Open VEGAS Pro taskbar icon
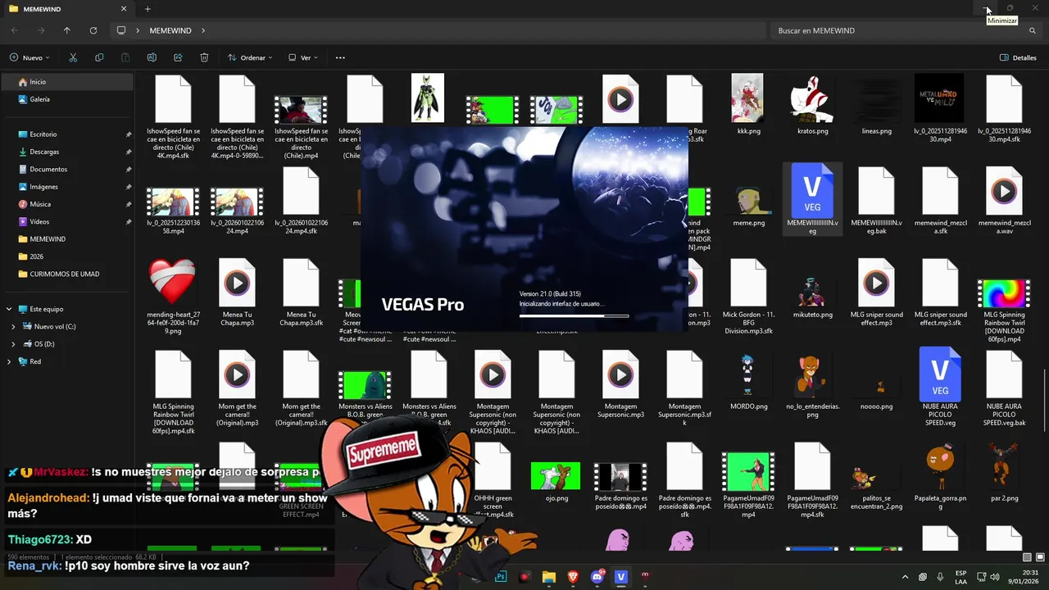Viewport: 1049px width, 590px height. pyautogui.click(x=620, y=577)
